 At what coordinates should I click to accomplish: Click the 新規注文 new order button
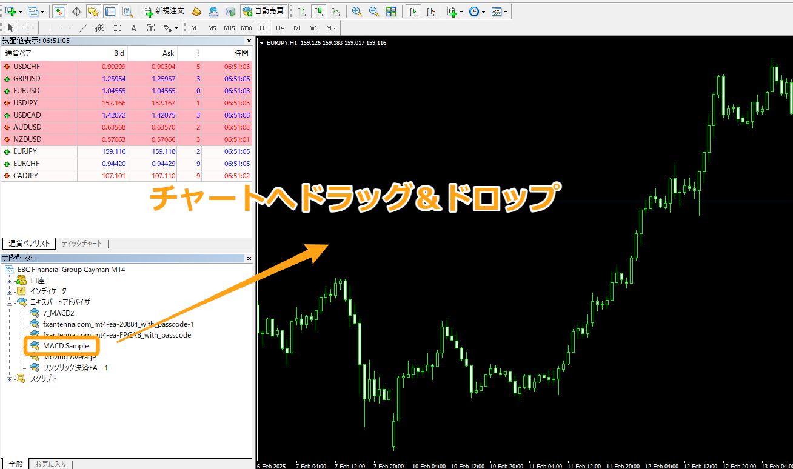pos(164,11)
